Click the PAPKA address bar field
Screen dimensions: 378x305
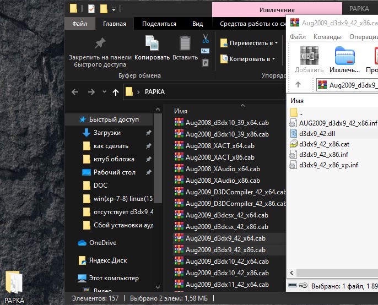204,92
